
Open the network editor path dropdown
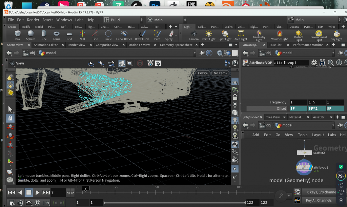333,125
